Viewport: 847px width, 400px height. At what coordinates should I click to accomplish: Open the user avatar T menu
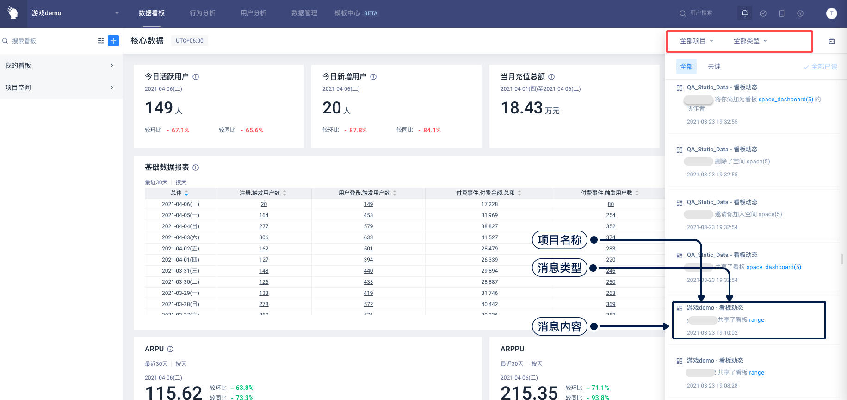[x=831, y=13]
